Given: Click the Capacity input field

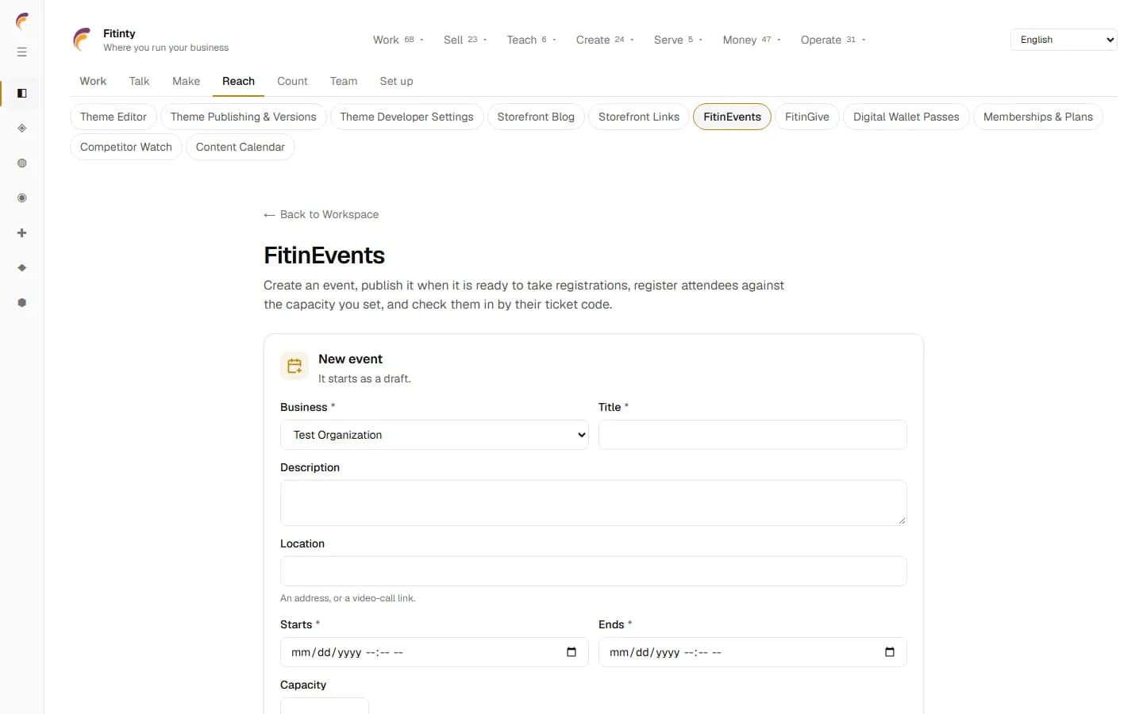Looking at the screenshot, I should point(325,706).
